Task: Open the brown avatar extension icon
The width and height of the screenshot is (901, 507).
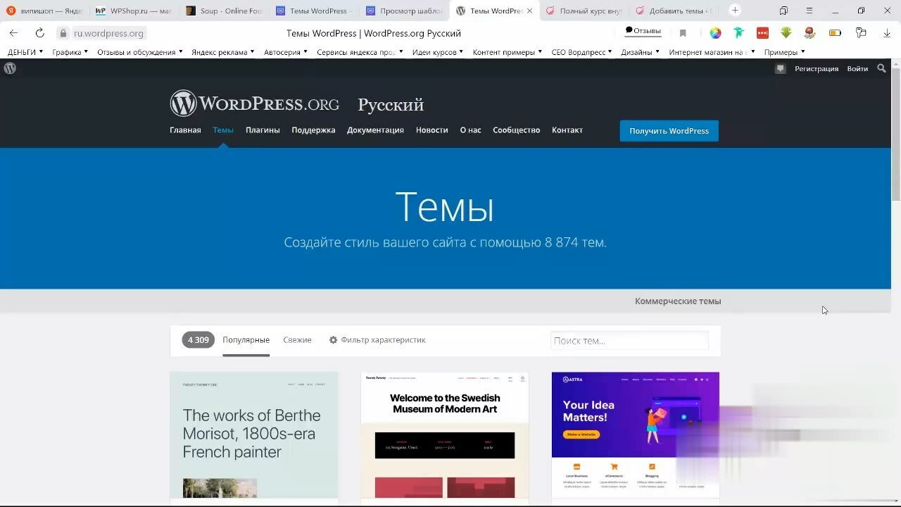Action: [809, 33]
